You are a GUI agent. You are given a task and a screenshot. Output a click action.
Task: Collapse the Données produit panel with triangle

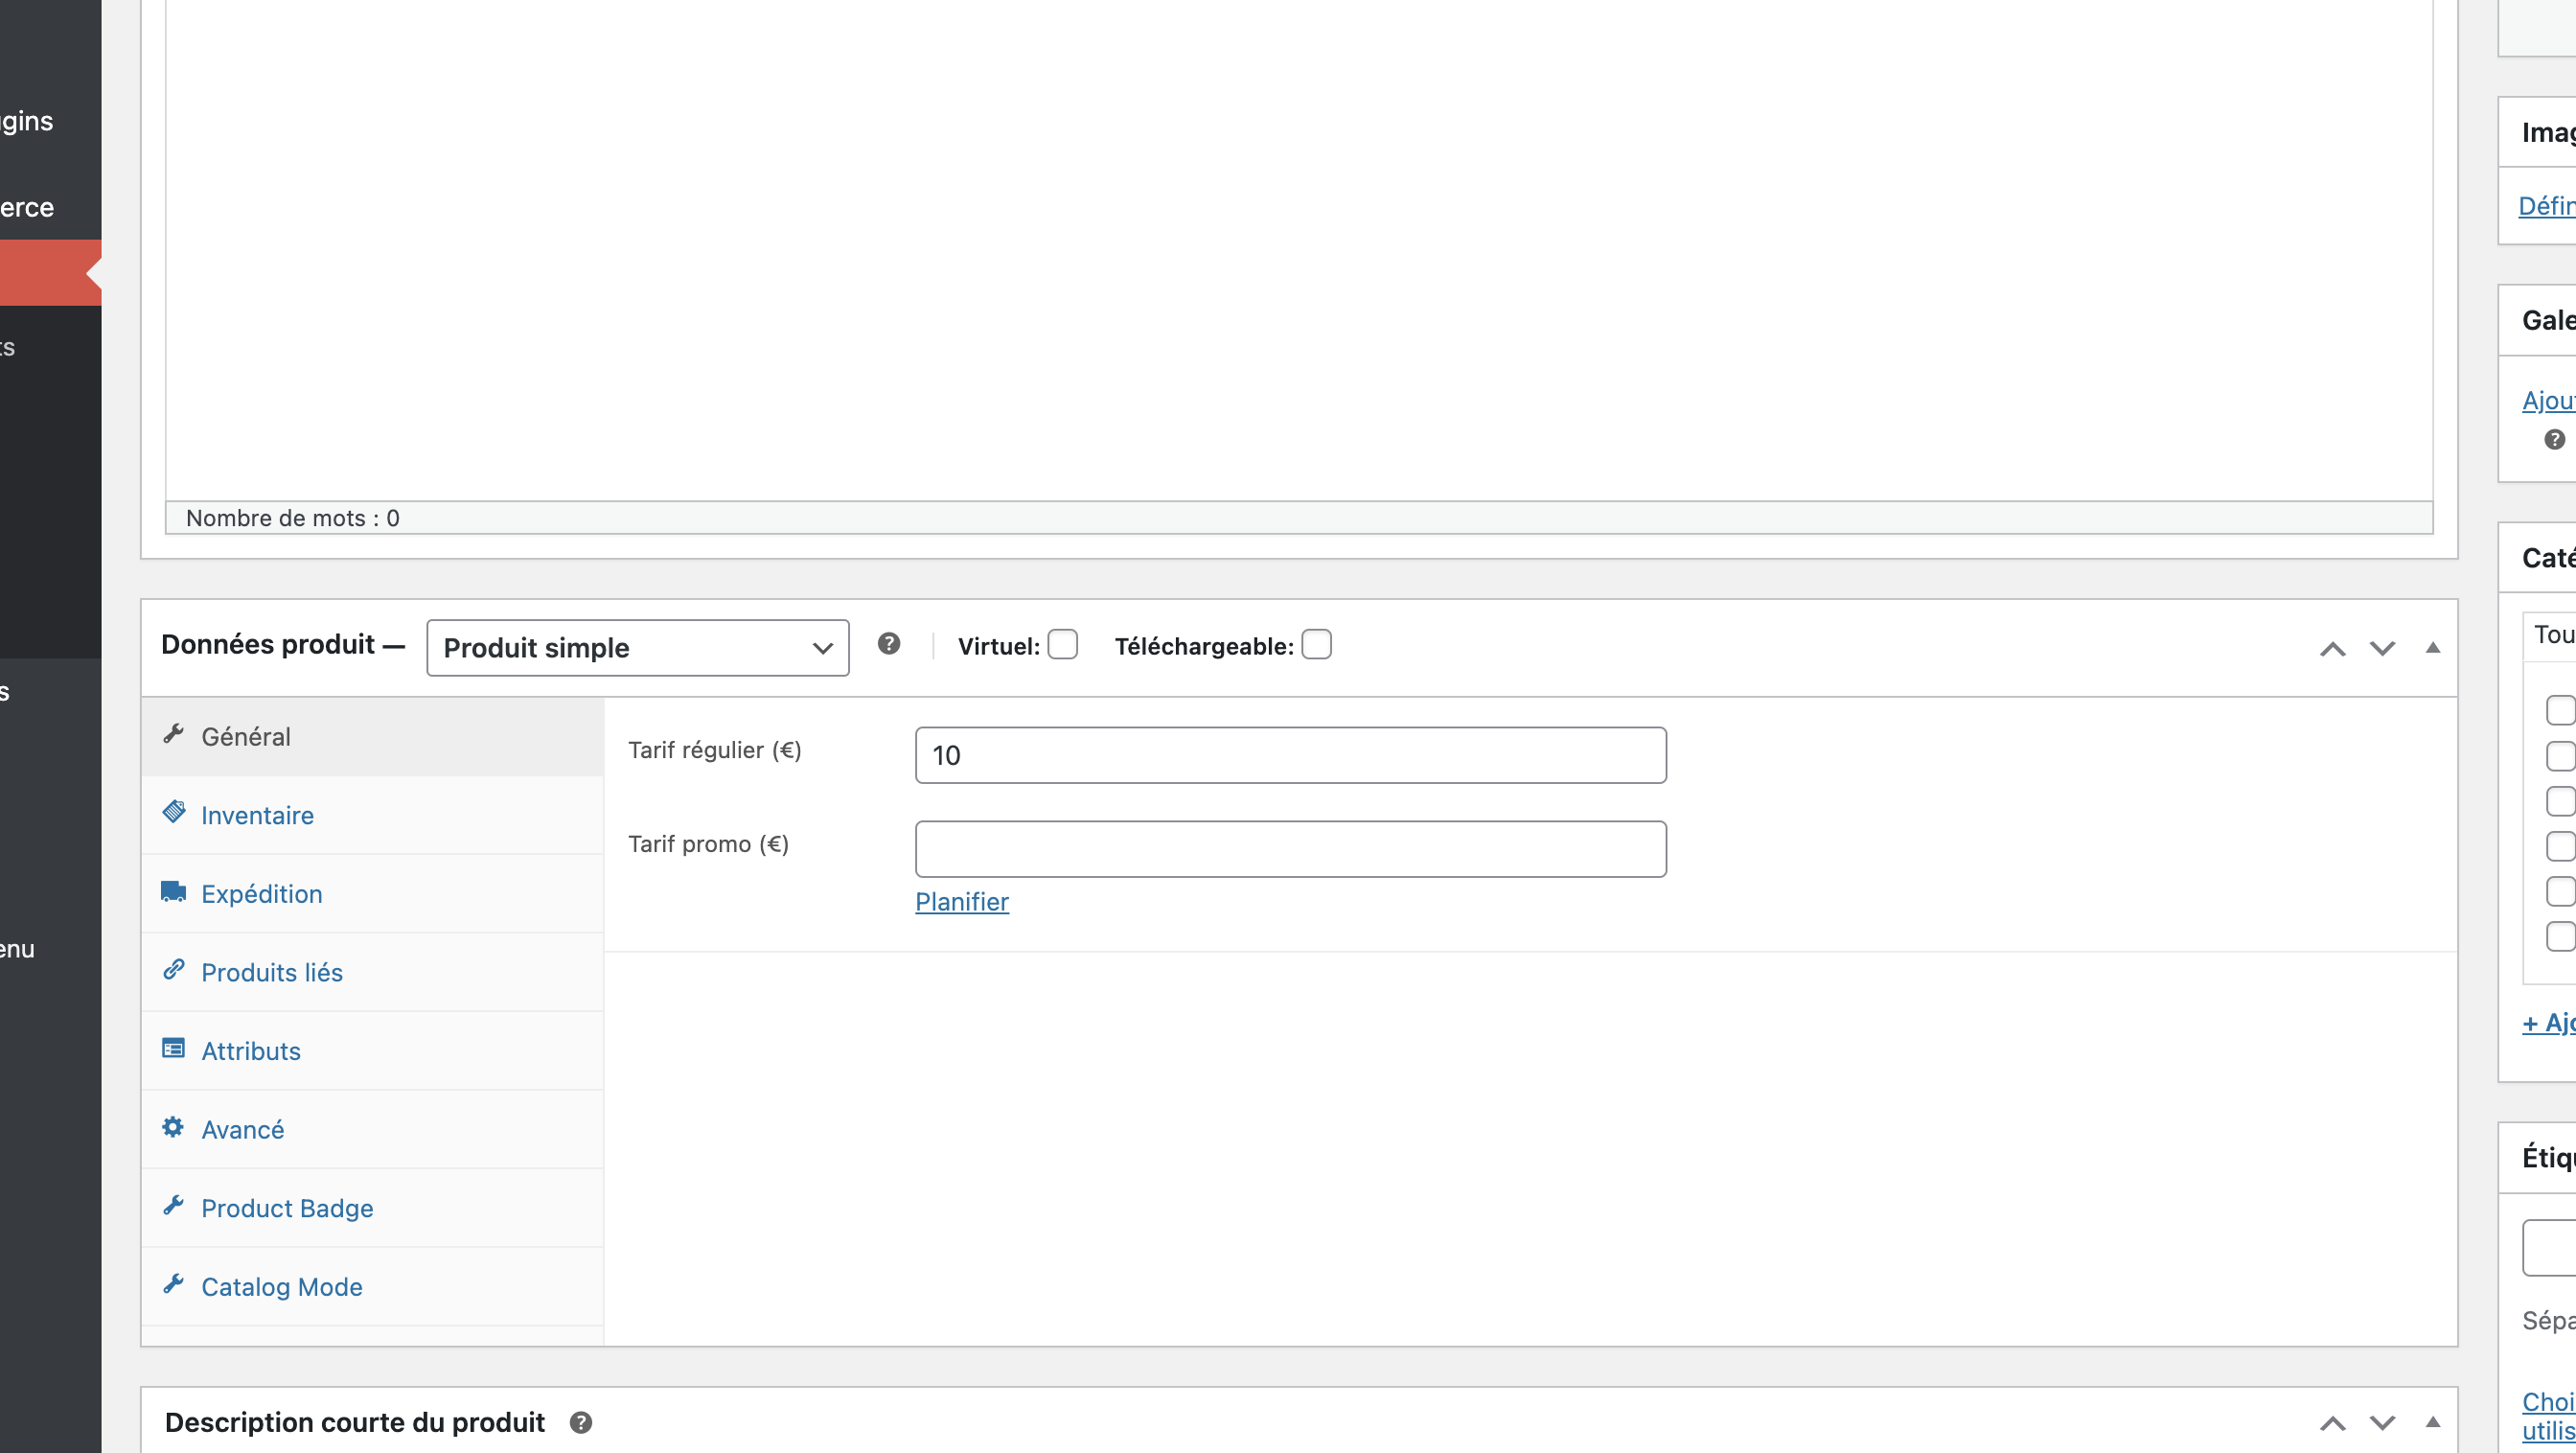2432,648
